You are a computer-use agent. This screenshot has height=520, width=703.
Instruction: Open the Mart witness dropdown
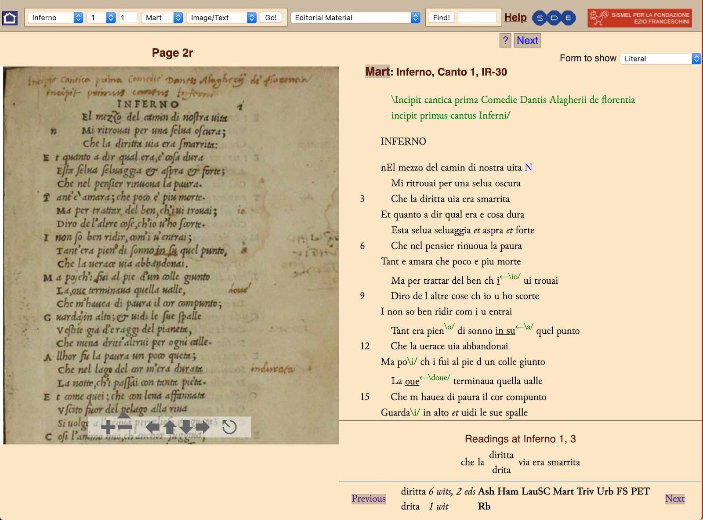click(x=162, y=18)
